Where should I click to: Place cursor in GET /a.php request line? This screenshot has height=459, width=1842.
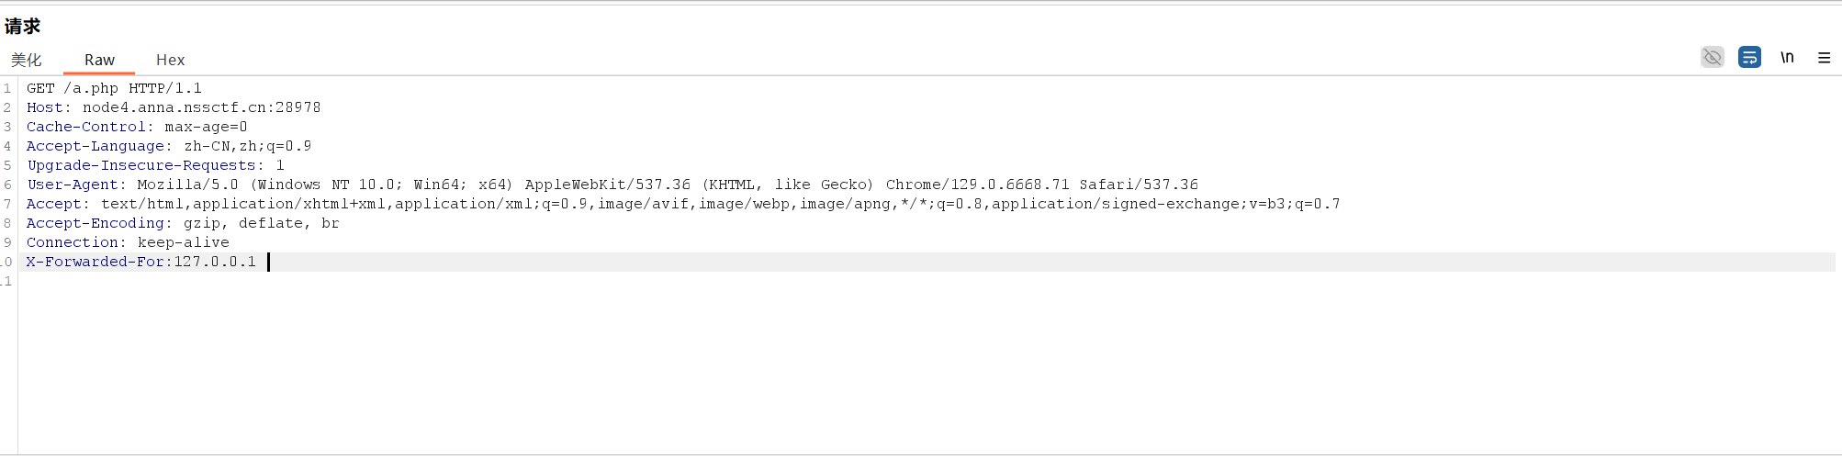[x=114, y=88]
